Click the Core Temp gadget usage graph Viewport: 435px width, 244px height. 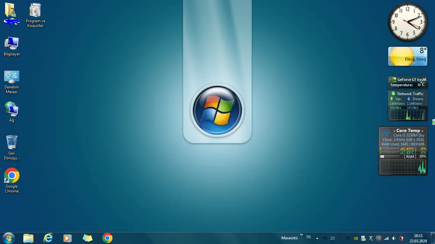point(403,166)
